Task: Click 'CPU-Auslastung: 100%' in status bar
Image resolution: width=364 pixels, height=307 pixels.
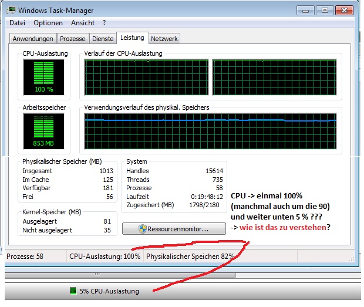Action: tap(105, 256)
